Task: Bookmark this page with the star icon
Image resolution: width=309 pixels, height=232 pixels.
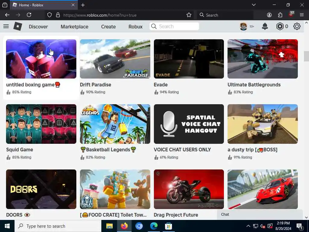Action: pos(189,15)
